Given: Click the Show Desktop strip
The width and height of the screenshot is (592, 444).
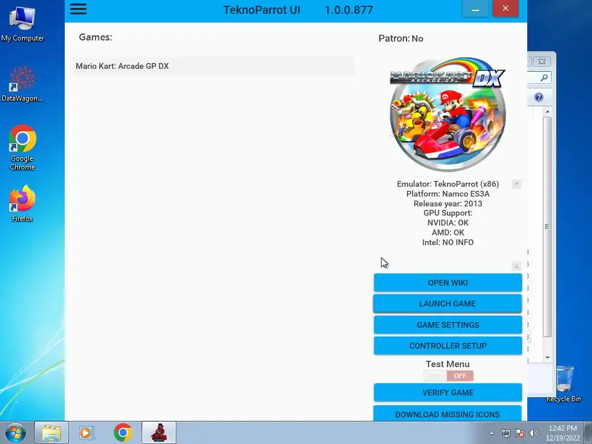Looking at the screenshot, I should pyautogui.click(x=588, y=432).
